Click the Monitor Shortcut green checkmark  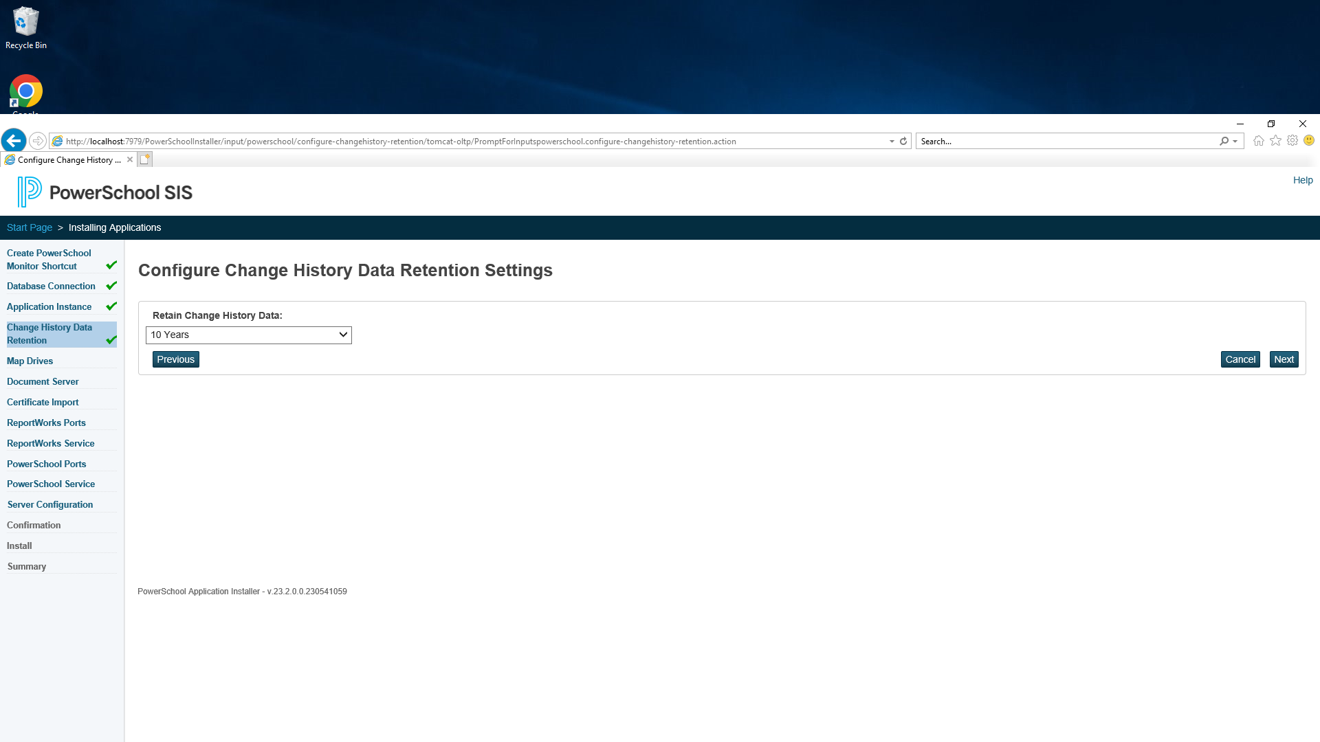[111, 265]
